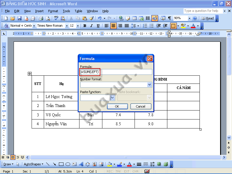Open the font size dropdown
Image resolution: width=232 pixels, height=174 pixels.
[78, 26]
